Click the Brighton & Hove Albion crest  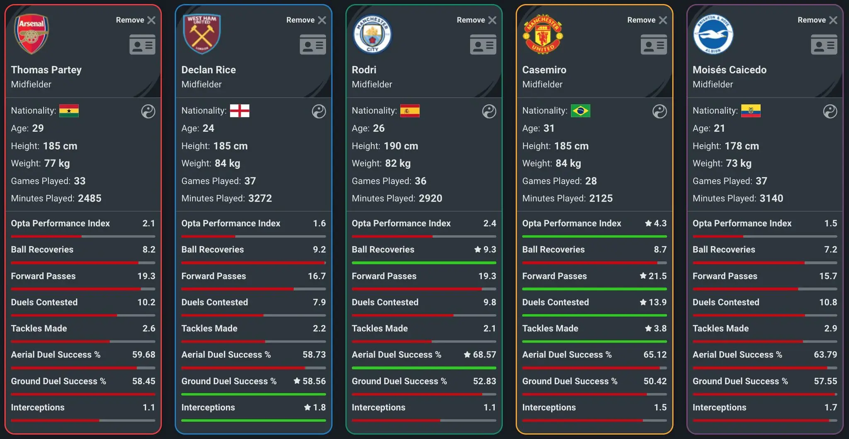point(713,35)
